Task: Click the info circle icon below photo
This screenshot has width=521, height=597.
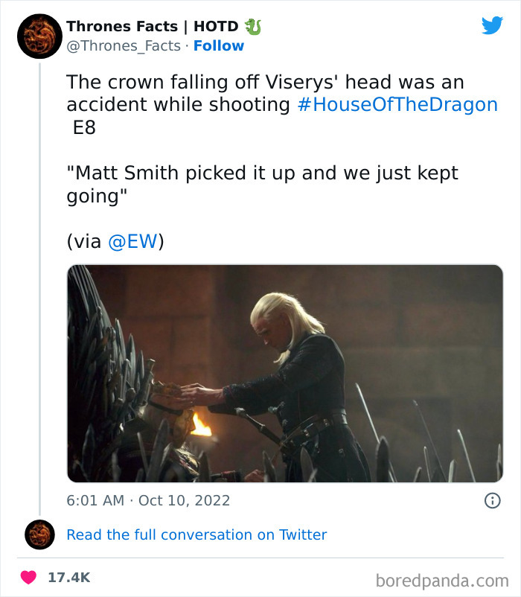Action: (492, 501)
